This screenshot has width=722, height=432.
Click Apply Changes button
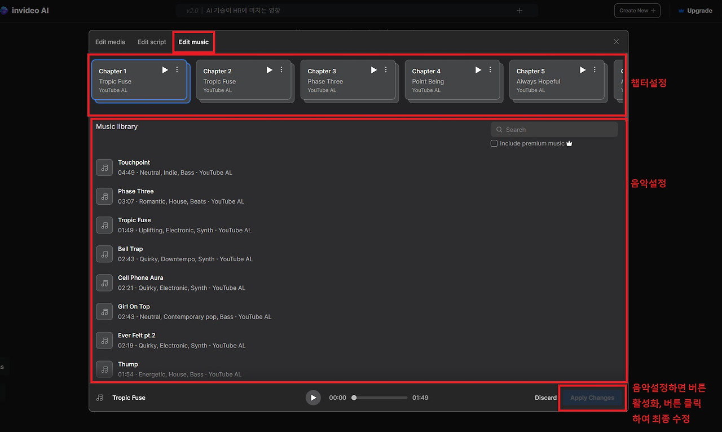point(592,398)
